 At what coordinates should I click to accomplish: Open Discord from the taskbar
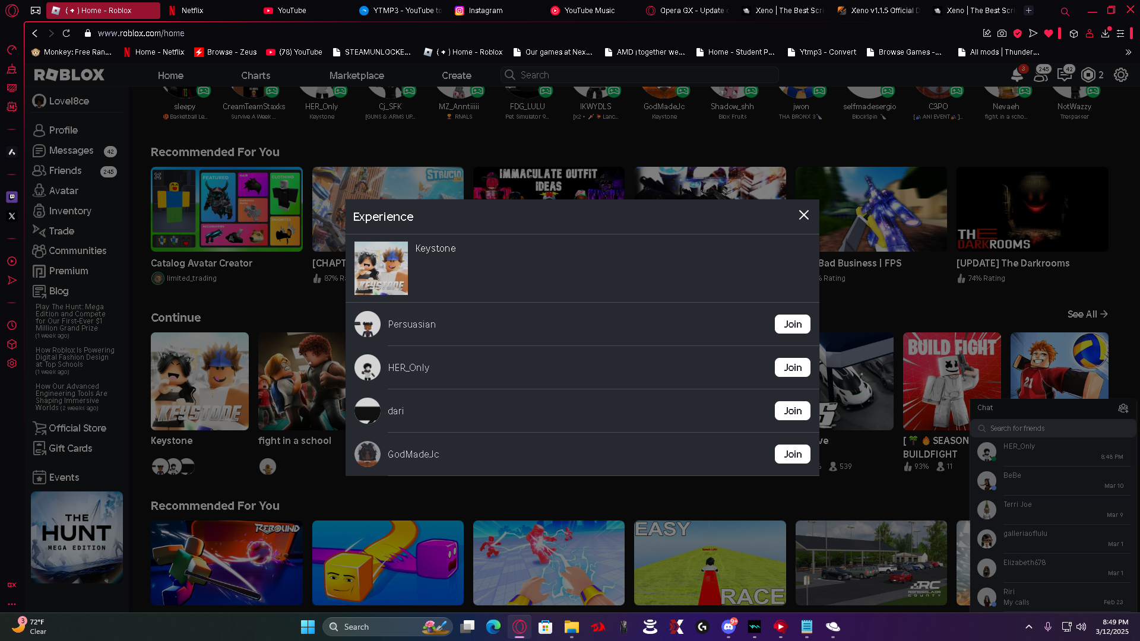pos(729,627)
